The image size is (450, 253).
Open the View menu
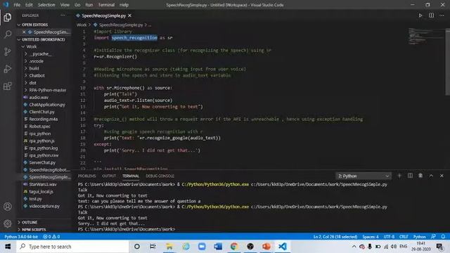point(65,5)
